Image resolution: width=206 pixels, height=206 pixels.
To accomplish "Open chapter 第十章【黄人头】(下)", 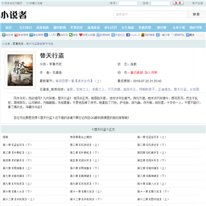I will [17, 192].
